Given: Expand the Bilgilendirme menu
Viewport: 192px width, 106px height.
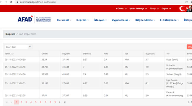Looking at the screenshot, I should (x=145, y=20).
